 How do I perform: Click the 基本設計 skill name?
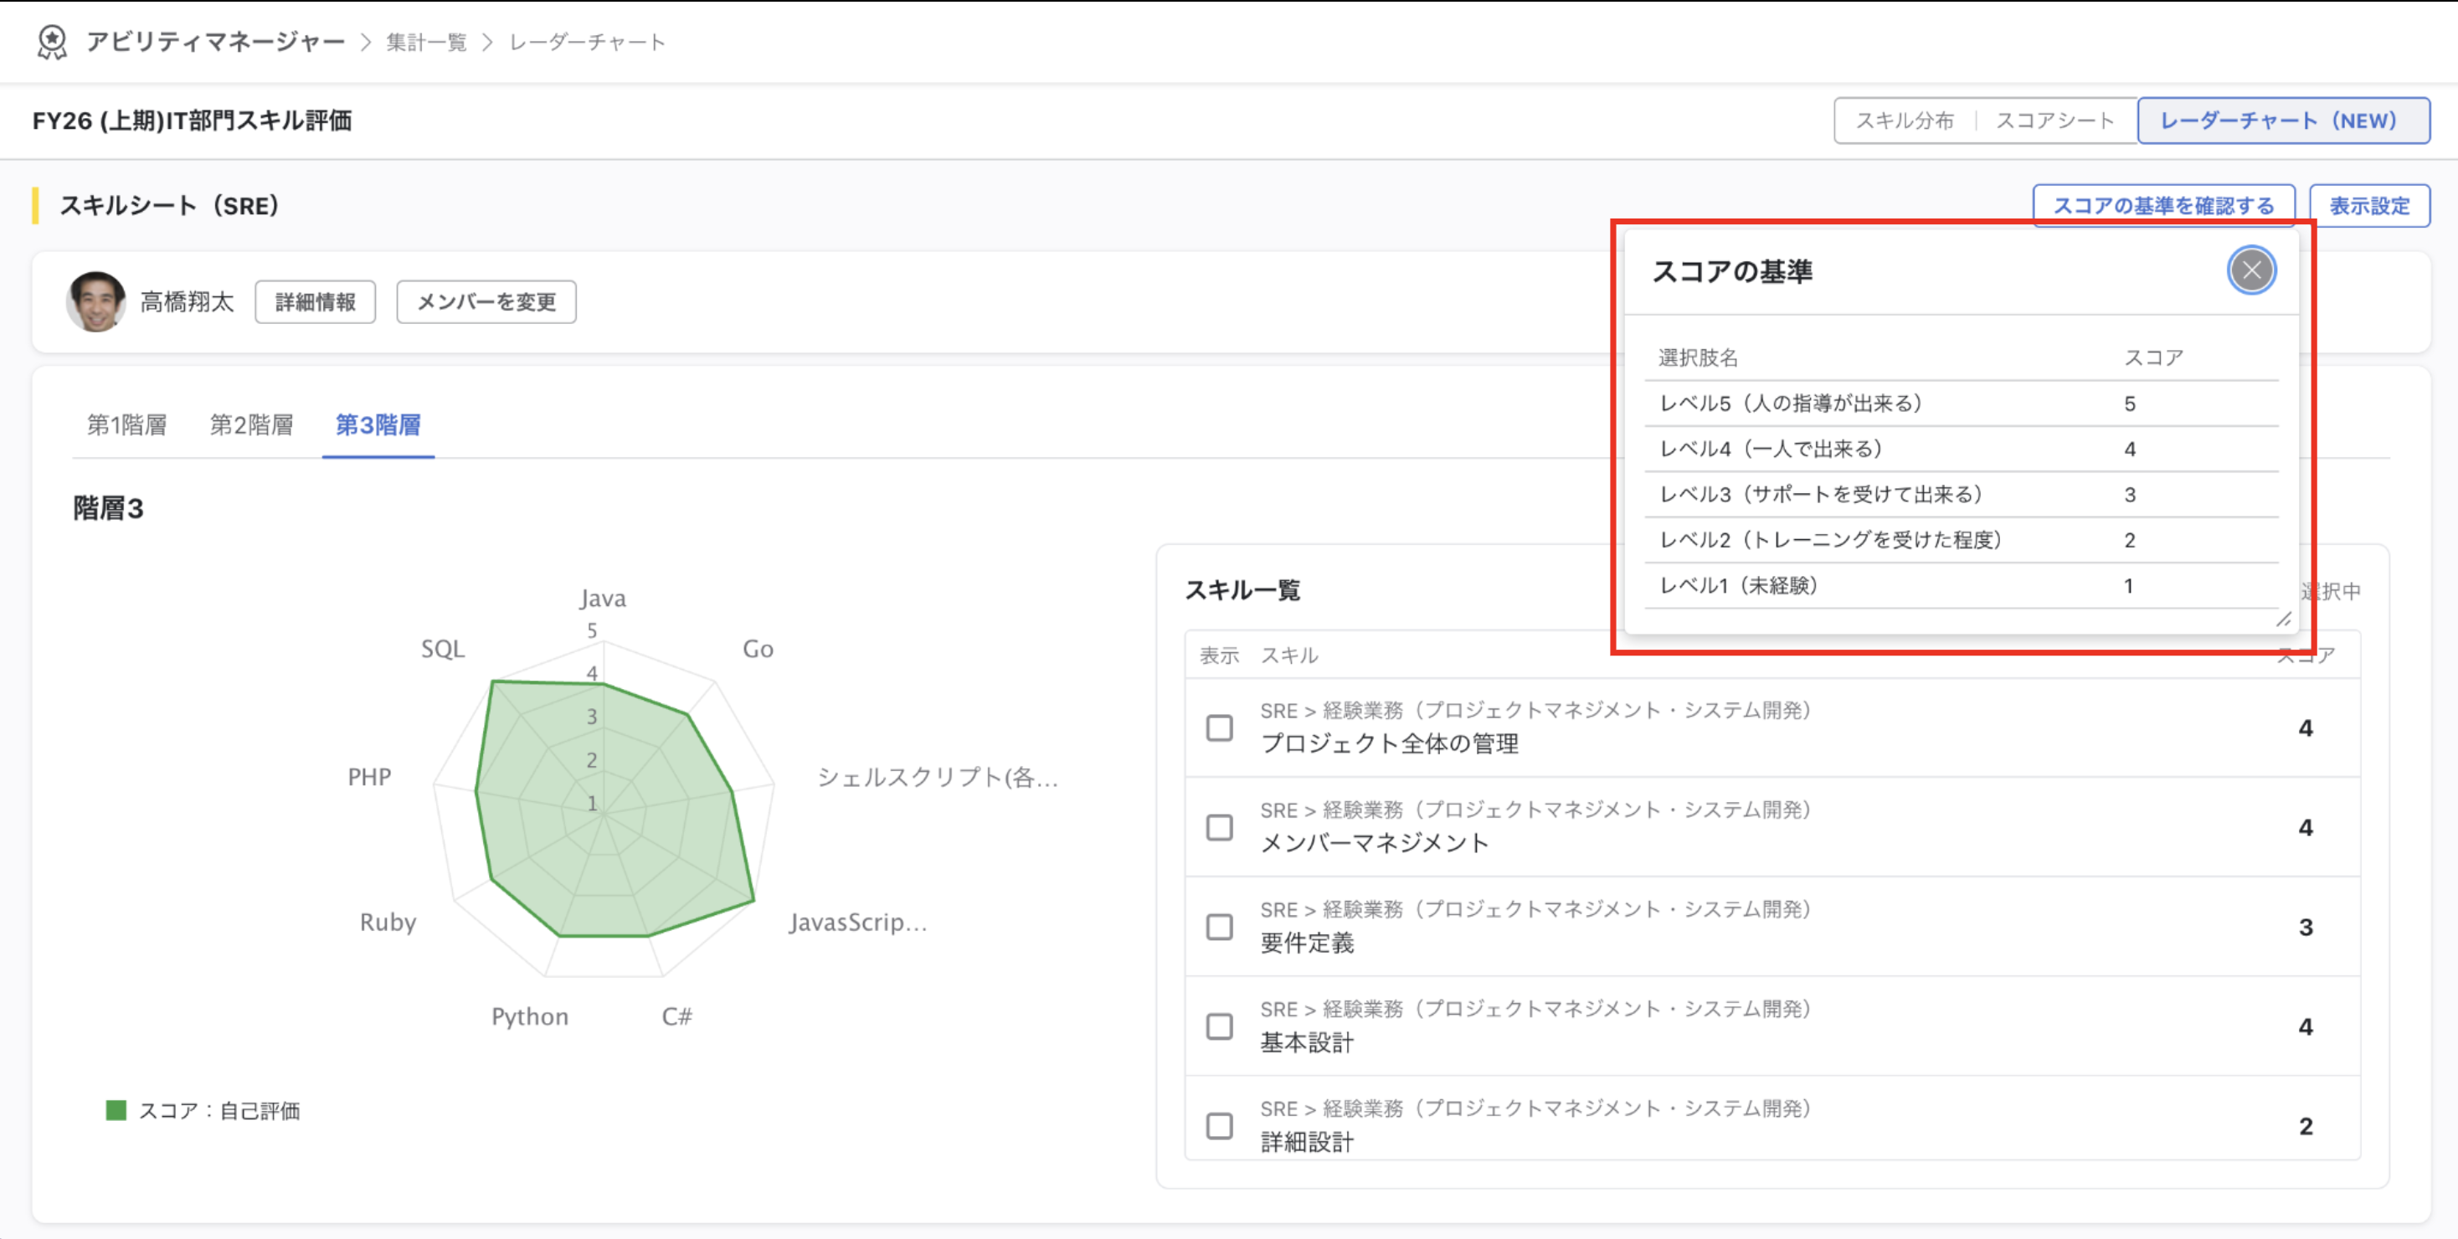coord(1307,1042)
